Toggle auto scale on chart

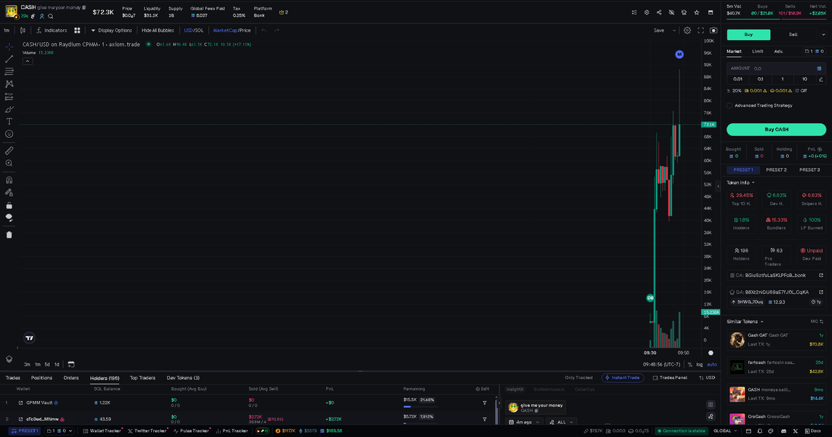[712, 364]
